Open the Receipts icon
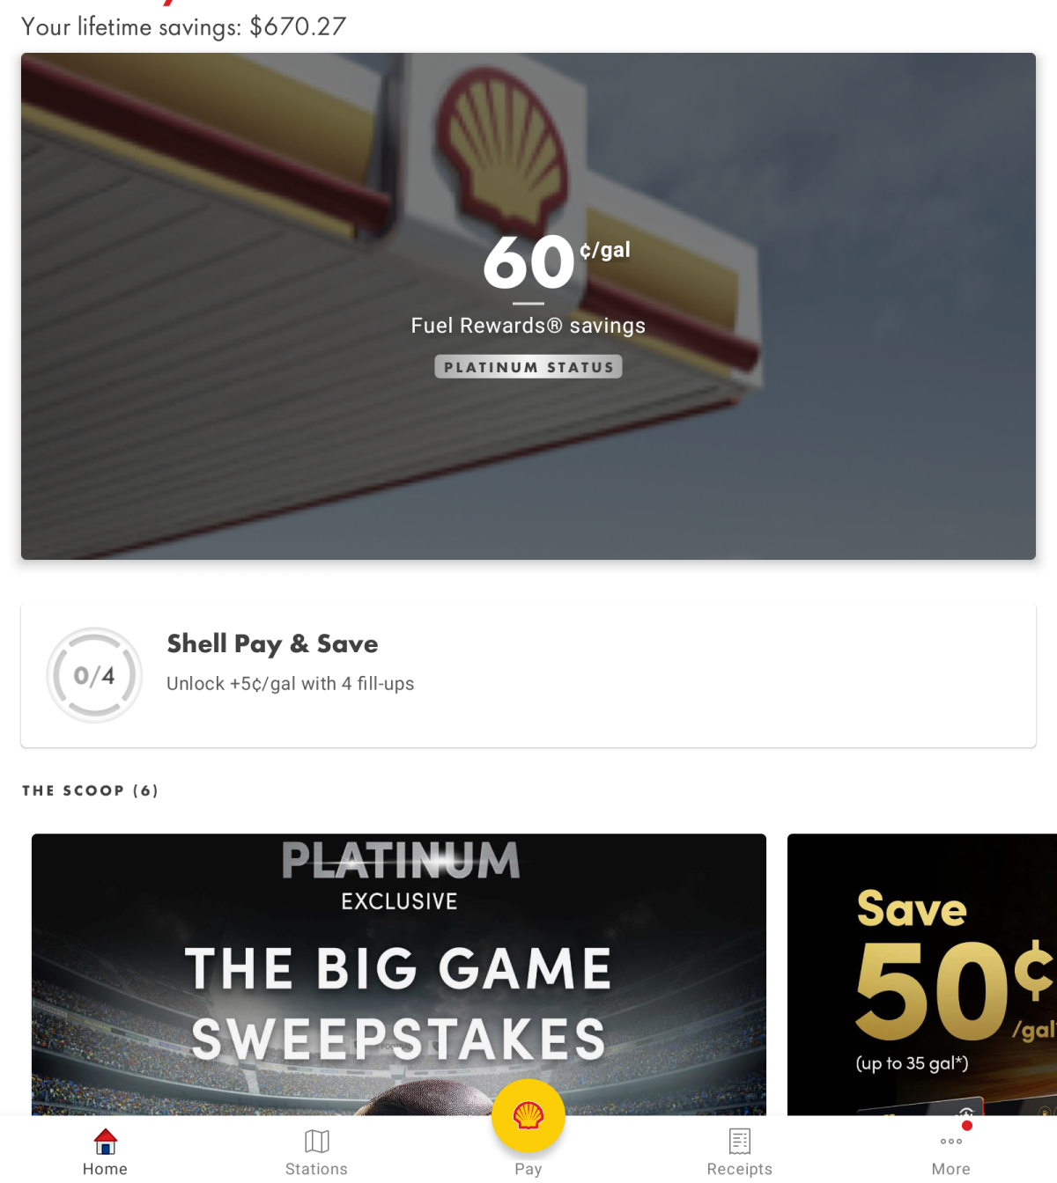Image resolution: width=1057 pixels, height=1183 pixels. pyautogui.click(x=740, y=1142)
